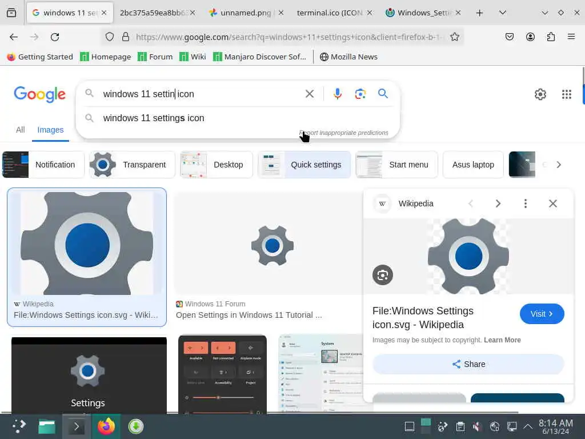This screenshot has height=439, width=585.
Task: Open the Mozilla News bookmark
Action: point(348,57)
